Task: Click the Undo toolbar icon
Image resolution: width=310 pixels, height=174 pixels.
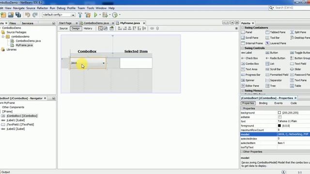Action: tap(28, 15)
